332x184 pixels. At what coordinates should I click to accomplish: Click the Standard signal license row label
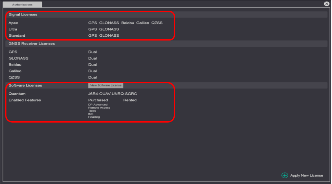(17, 36)
